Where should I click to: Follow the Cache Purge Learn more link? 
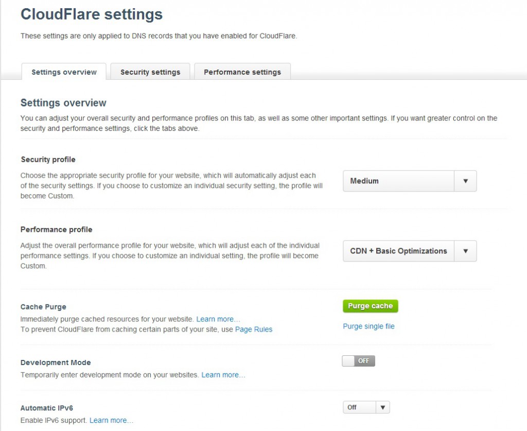coord(218,319)
